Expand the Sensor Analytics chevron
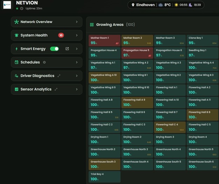 [77, 89]
